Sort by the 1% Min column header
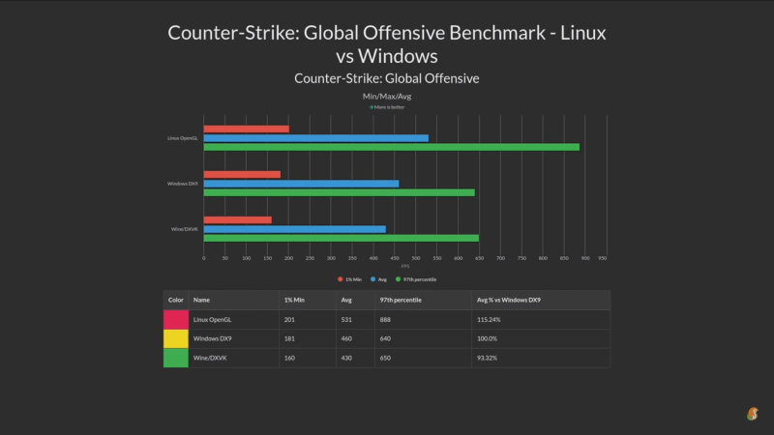This screenshot has width=774, height=435. [x=295, y=301]
